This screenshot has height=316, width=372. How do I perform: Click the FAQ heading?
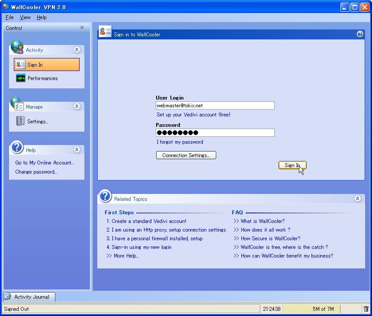237,213
